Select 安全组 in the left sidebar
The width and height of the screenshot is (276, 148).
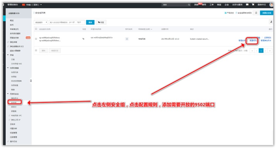click(15, 102)
